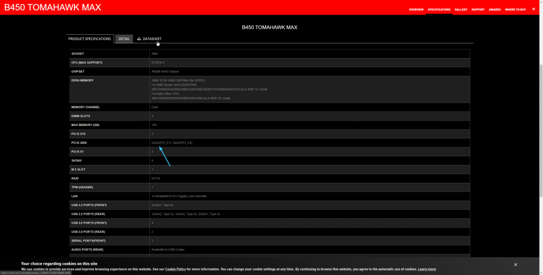Select the Realtek 8111H Gigabit LAN value
Viewport: 543px width, 275px height.
(179, 196)
